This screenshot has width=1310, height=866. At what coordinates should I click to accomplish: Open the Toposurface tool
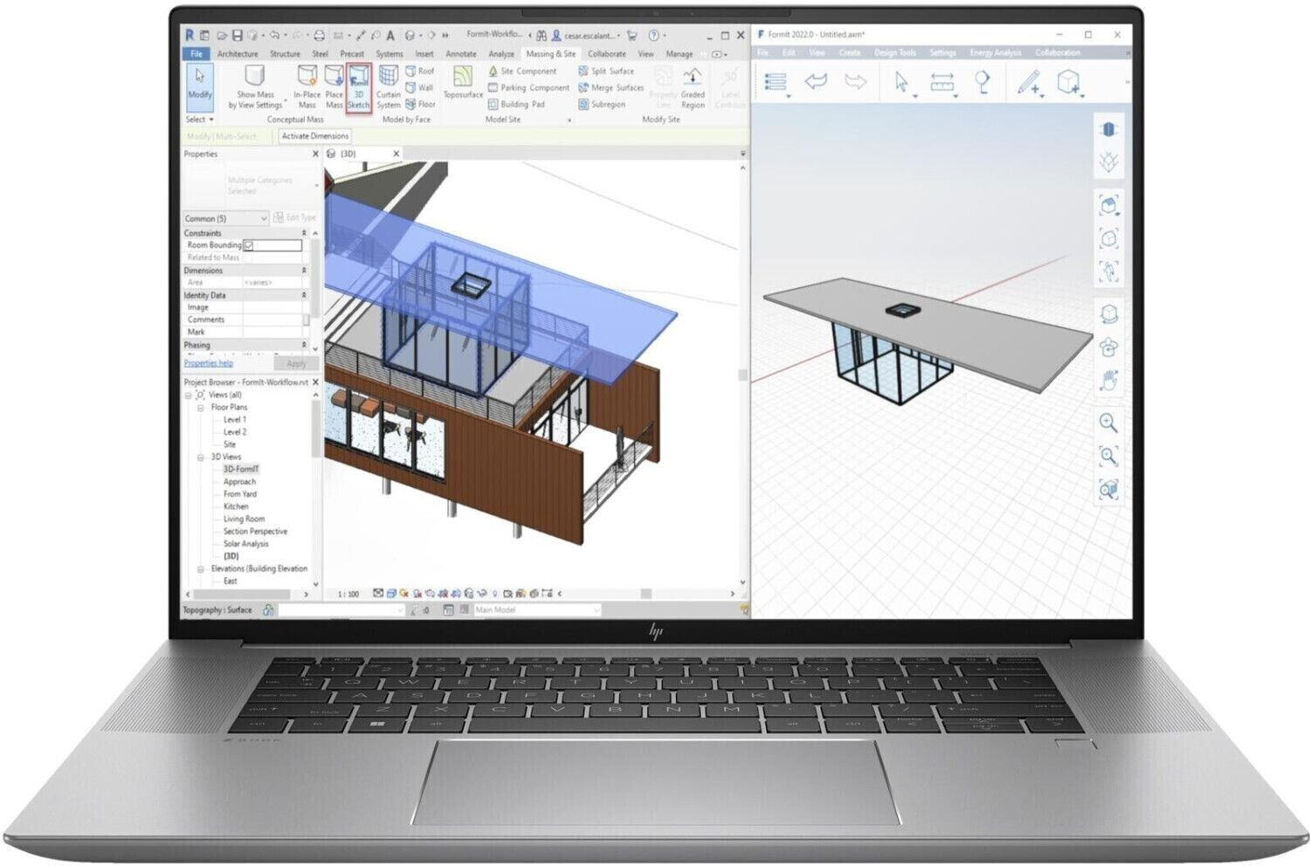(x=461, y=85)
